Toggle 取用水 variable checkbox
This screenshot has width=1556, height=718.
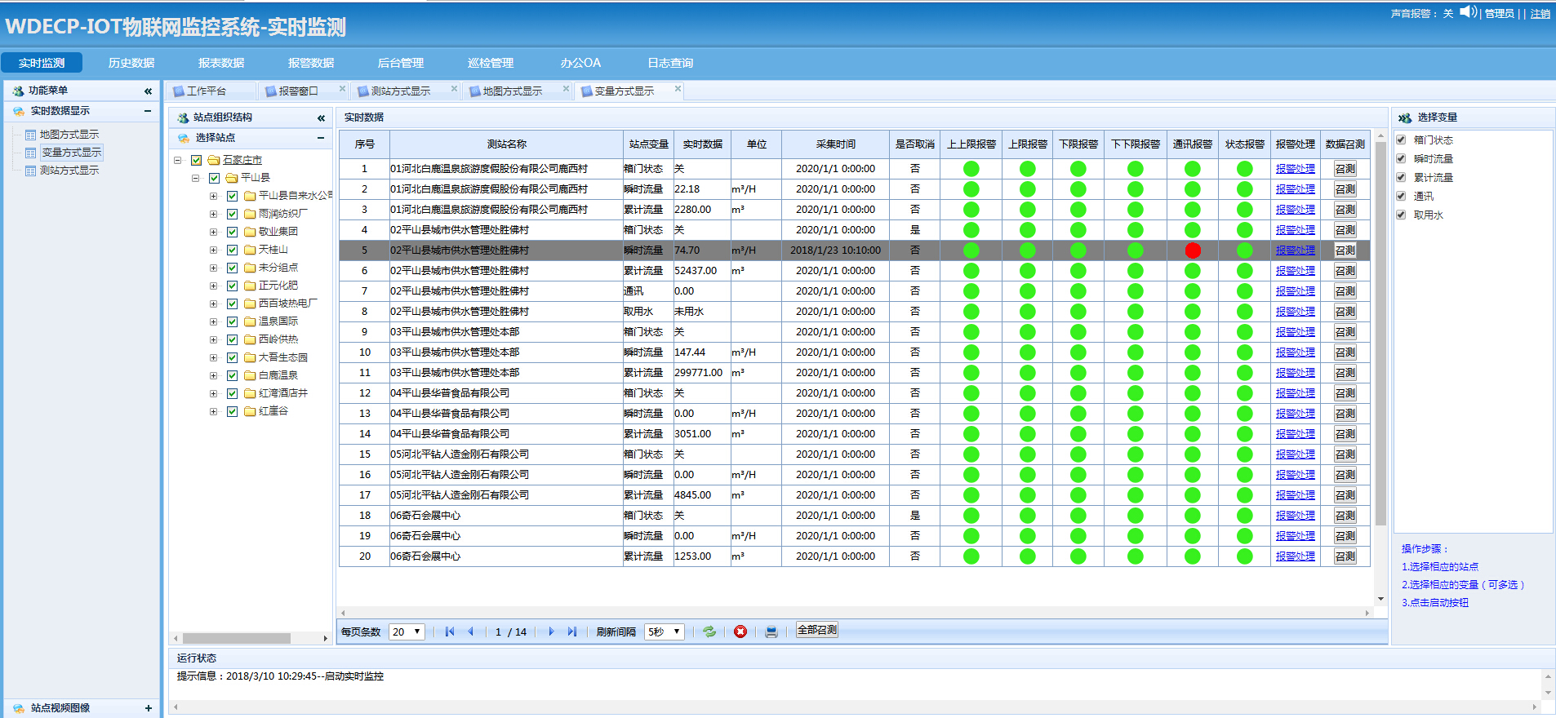pos(1401,215)
